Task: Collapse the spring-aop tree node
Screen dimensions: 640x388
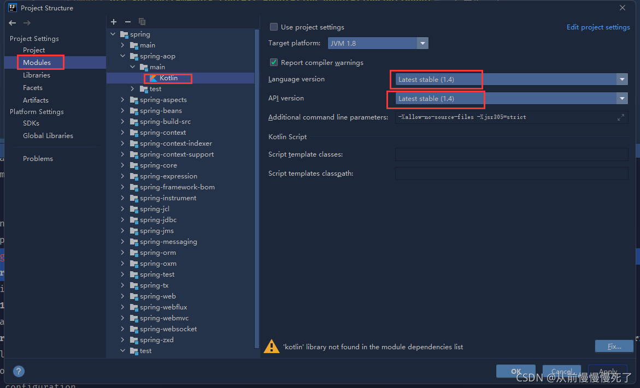Action: [123, 56]
